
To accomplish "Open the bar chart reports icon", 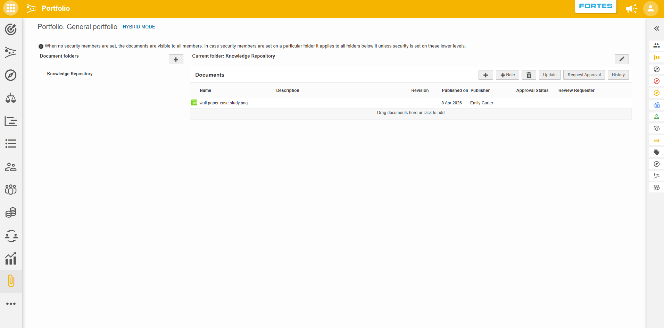I will click(11, 258).
